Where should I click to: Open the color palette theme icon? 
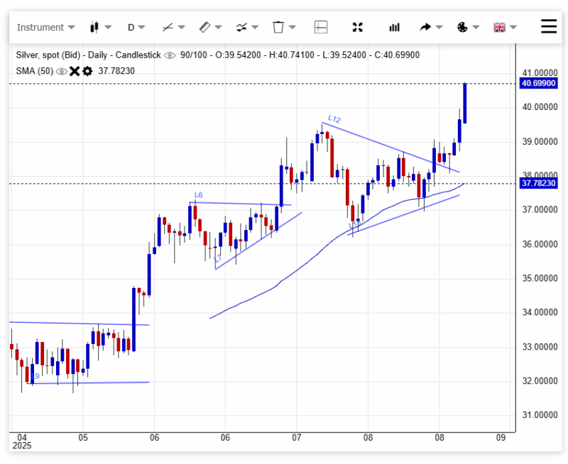[468, 28]
